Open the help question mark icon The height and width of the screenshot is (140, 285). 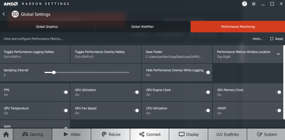(x=245, y=4)
